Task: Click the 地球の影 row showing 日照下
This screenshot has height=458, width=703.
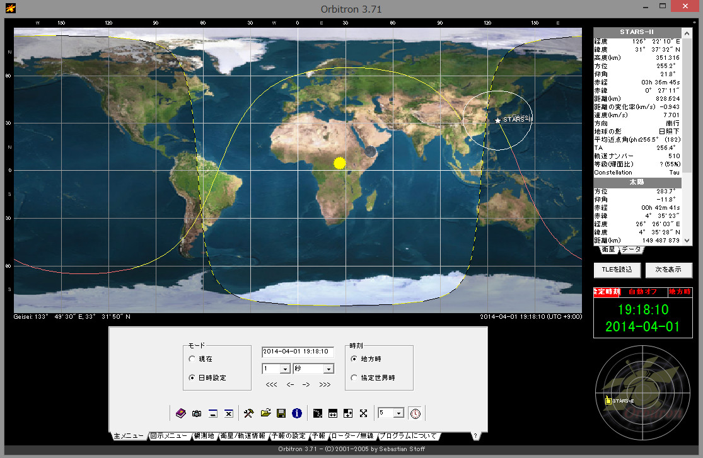Action: coord(637,131)
